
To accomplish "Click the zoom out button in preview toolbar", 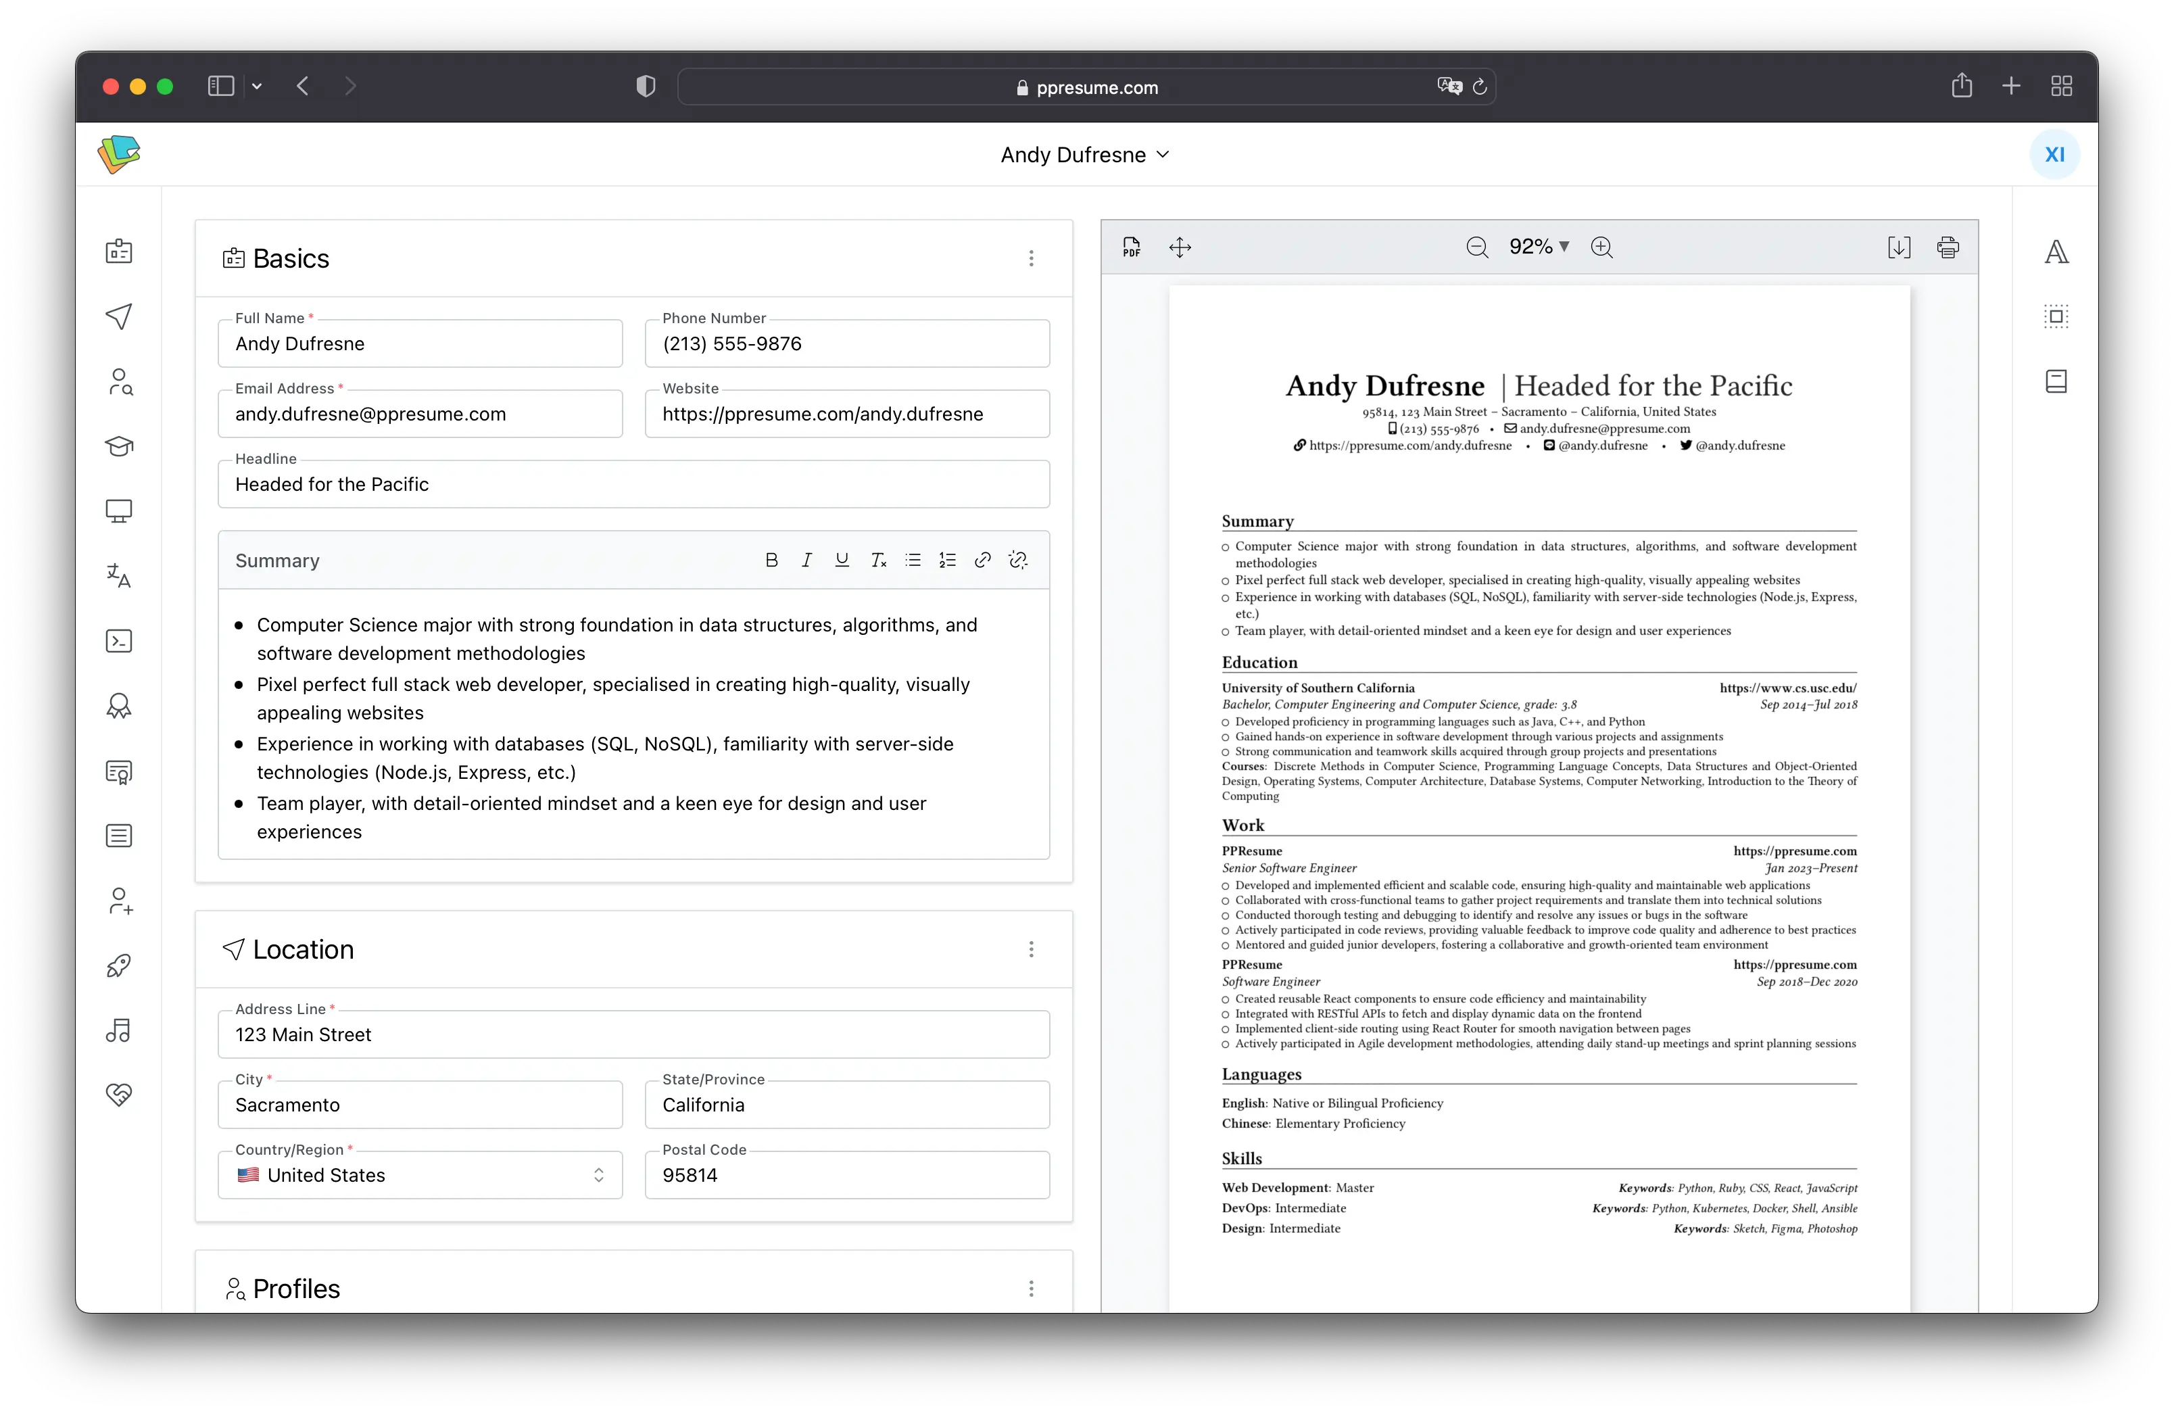I will point(1476,247).
